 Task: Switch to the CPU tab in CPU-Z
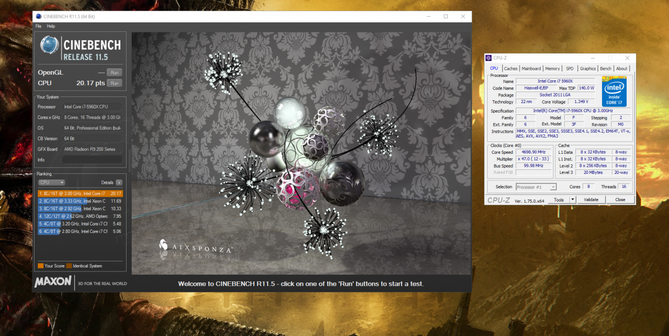tap(494, 69)
